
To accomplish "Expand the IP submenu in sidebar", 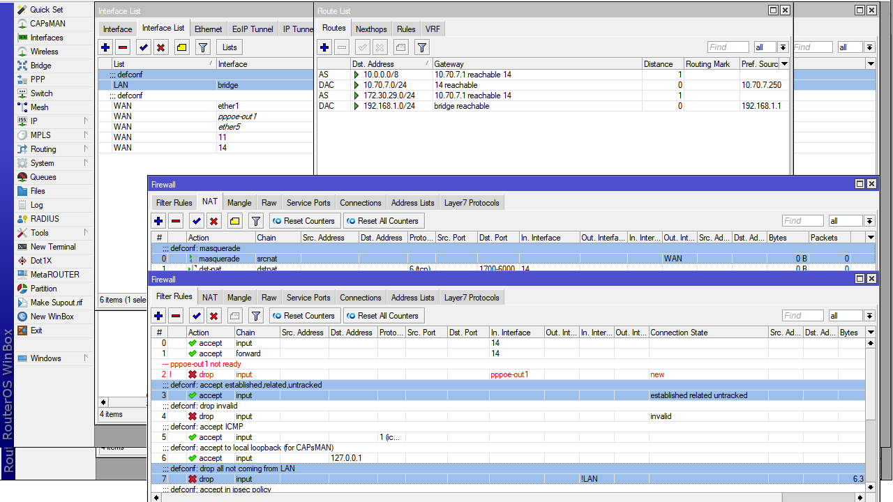I will tap(34, 121).
